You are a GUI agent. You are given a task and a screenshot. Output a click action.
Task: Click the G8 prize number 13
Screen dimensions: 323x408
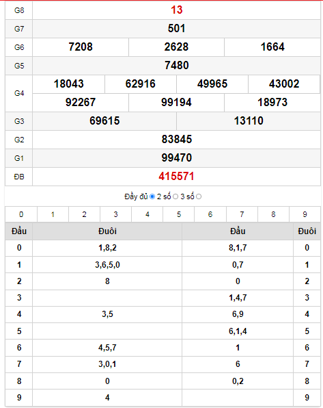177,10
